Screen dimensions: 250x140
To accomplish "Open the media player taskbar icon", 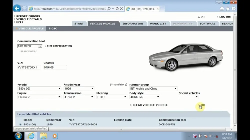I will (55, 136).
